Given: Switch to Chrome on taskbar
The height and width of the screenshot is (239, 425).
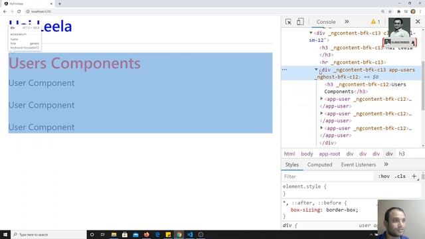Looking at the screenshot, I should click(179, 234).
